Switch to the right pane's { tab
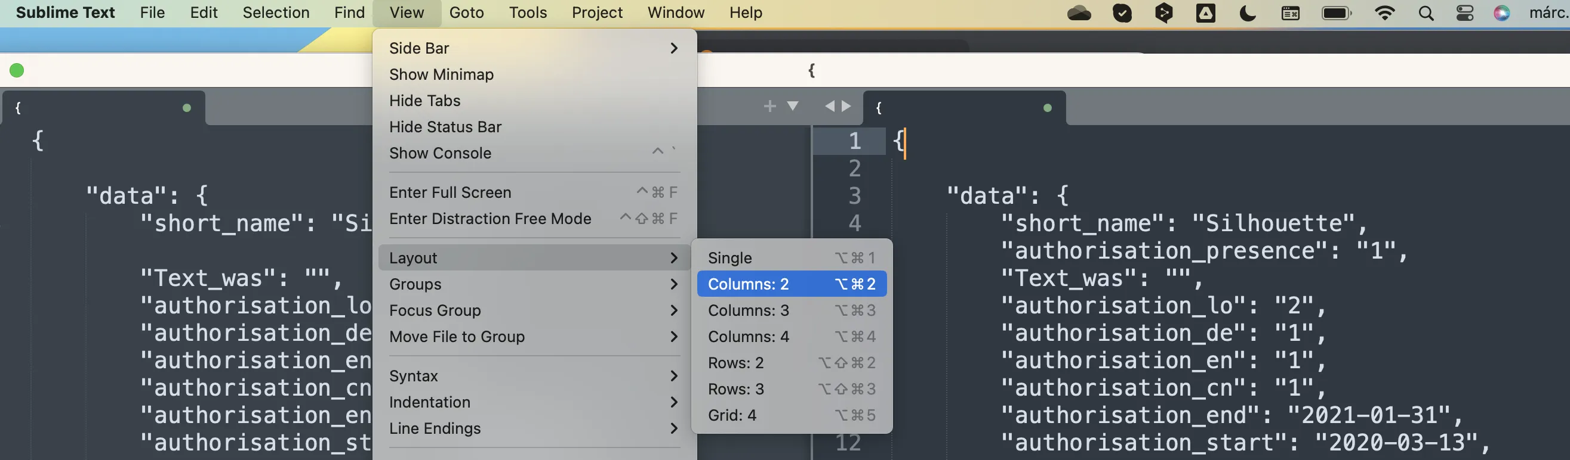Image resolution: width=1570 pixels, height=460 pixels. click(965, 108)
